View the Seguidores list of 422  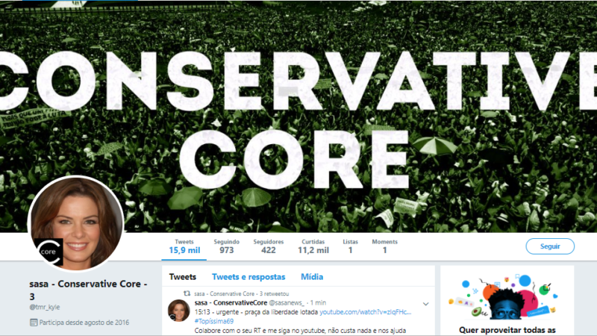coord(269,247)
